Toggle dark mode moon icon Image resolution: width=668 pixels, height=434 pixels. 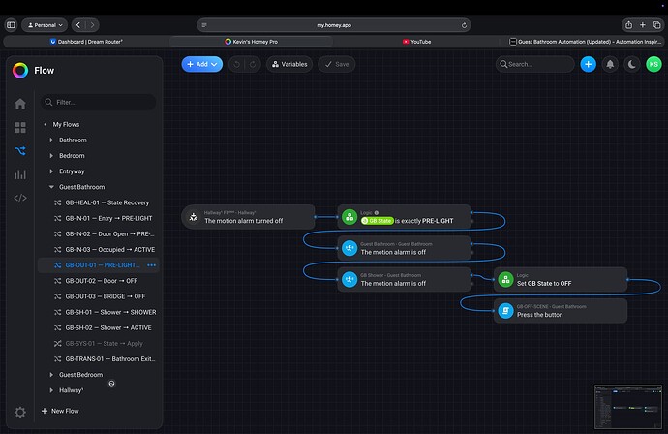(632, 64)
